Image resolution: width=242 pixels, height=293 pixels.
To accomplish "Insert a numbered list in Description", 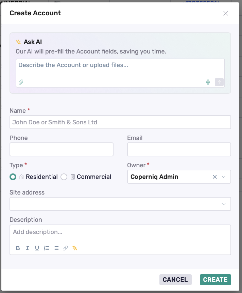I will [x=47, y=248].
